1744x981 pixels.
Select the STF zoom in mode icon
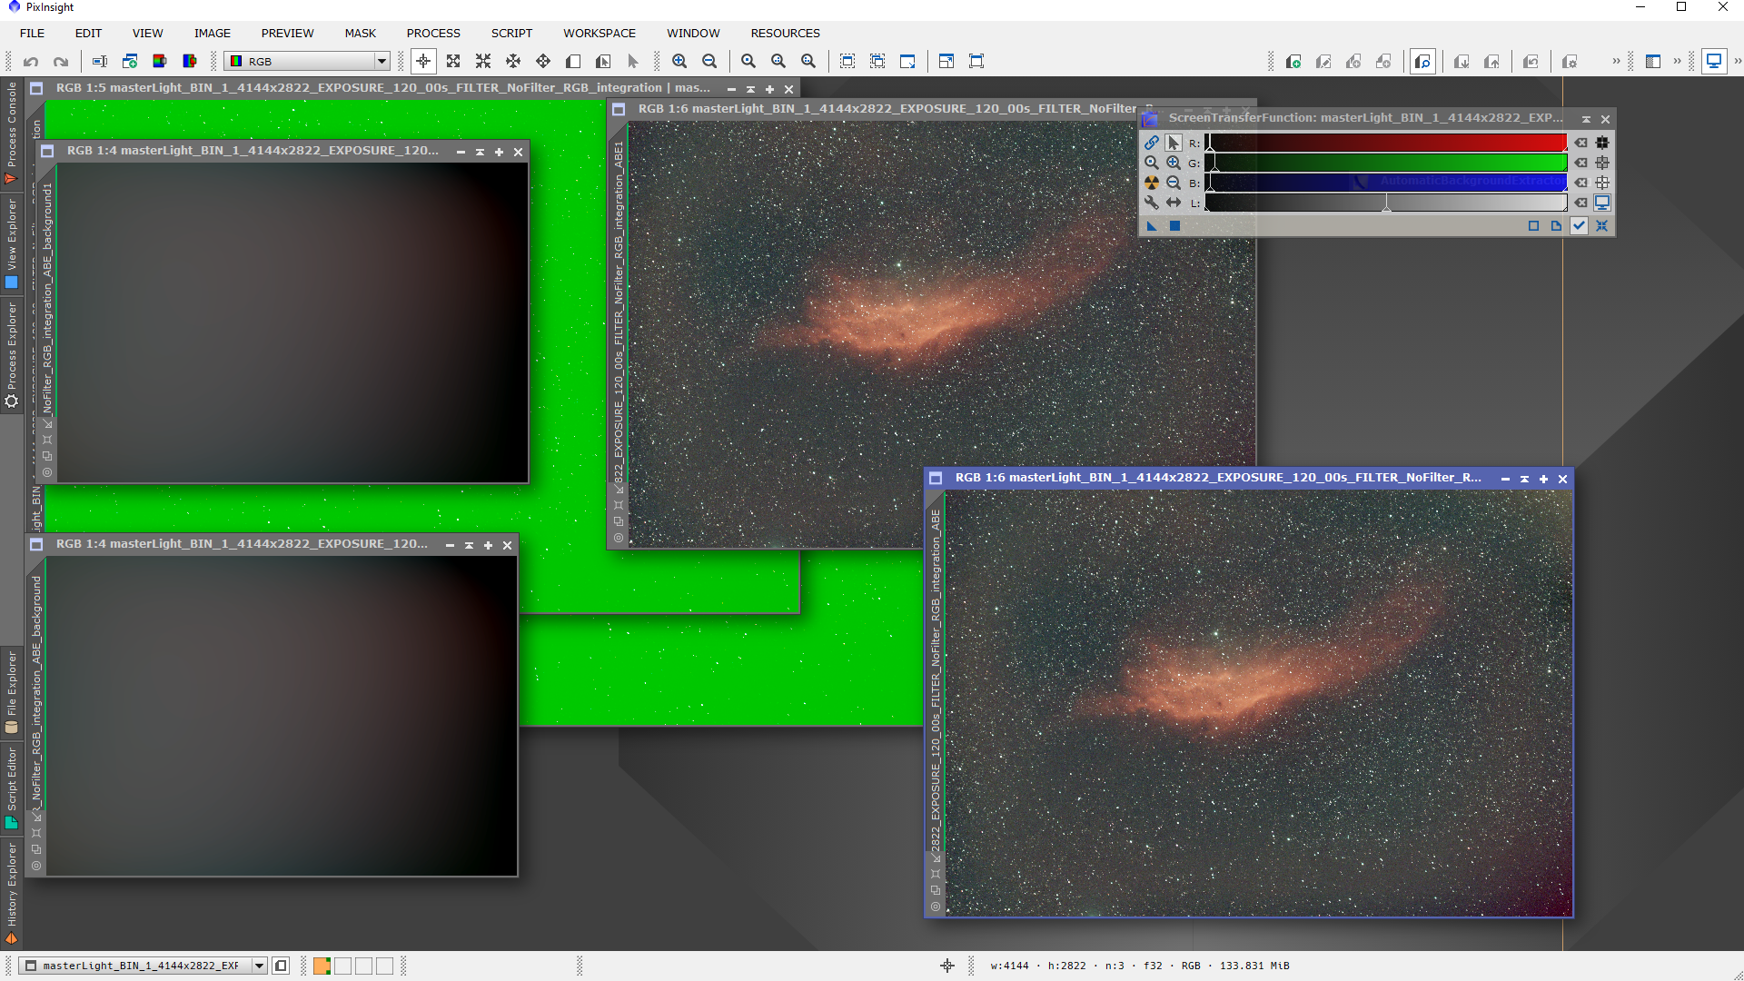pos(1174,163)
